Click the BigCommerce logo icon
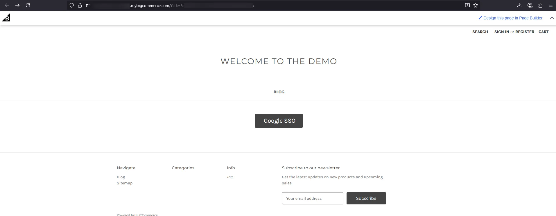 coord(6,18)
